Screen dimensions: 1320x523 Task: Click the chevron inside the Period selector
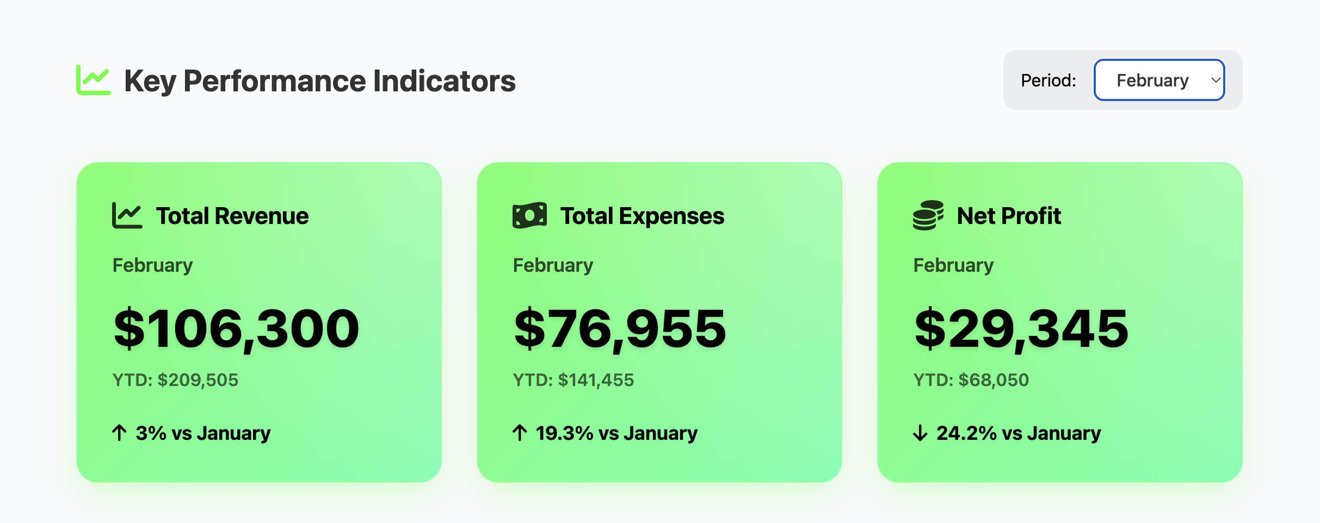click(x=1216, y=80)
